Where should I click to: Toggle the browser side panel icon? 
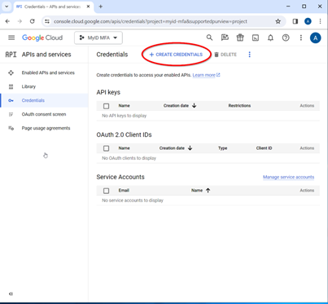295,21
